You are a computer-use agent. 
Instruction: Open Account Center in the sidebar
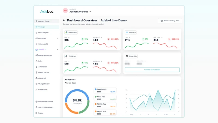coord(47,21)
